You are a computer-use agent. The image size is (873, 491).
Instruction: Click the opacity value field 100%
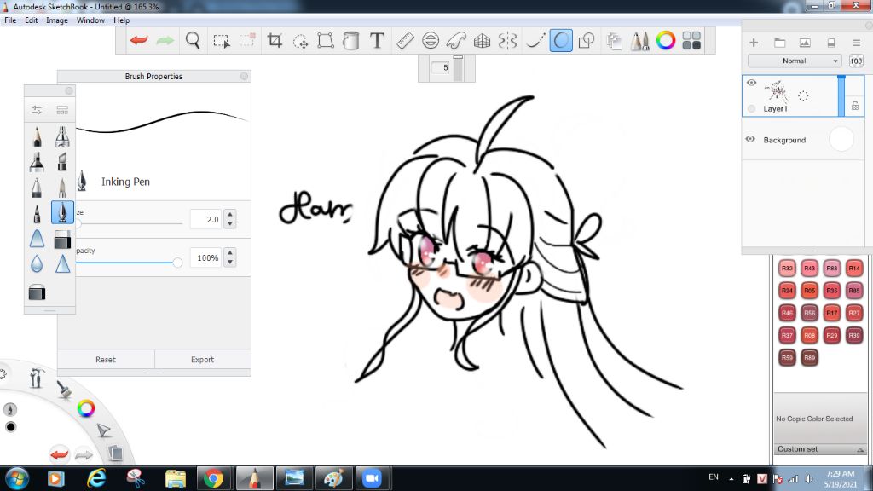point(205,257)
